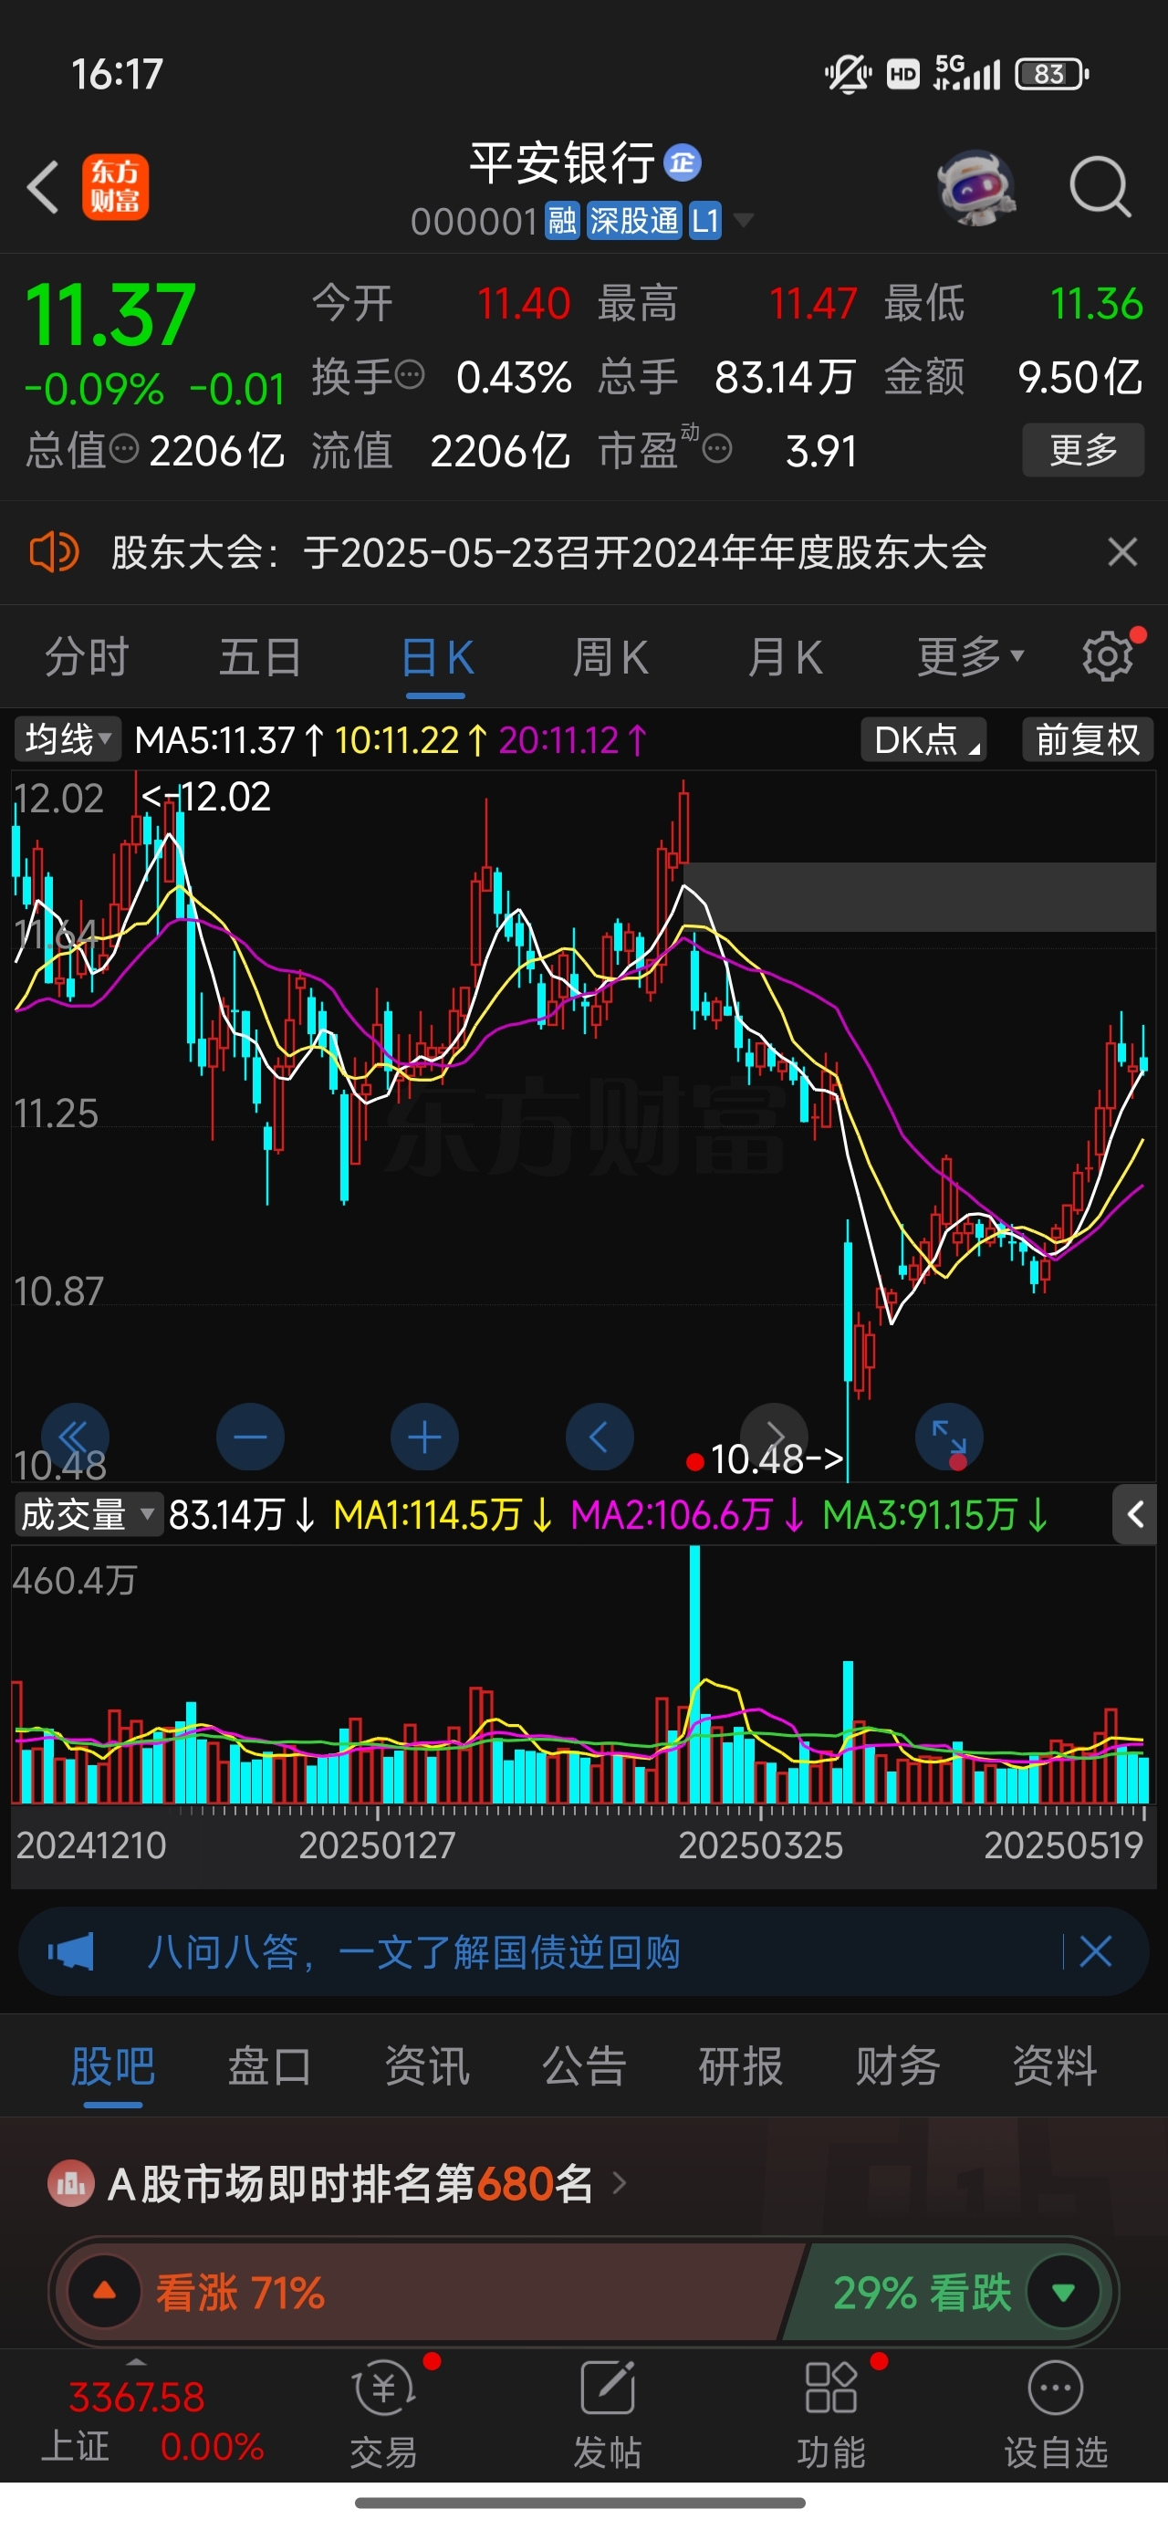Select the 股吧 tab
The height and width of the screenshot is (2530, 1168).
pos(113,2065)
